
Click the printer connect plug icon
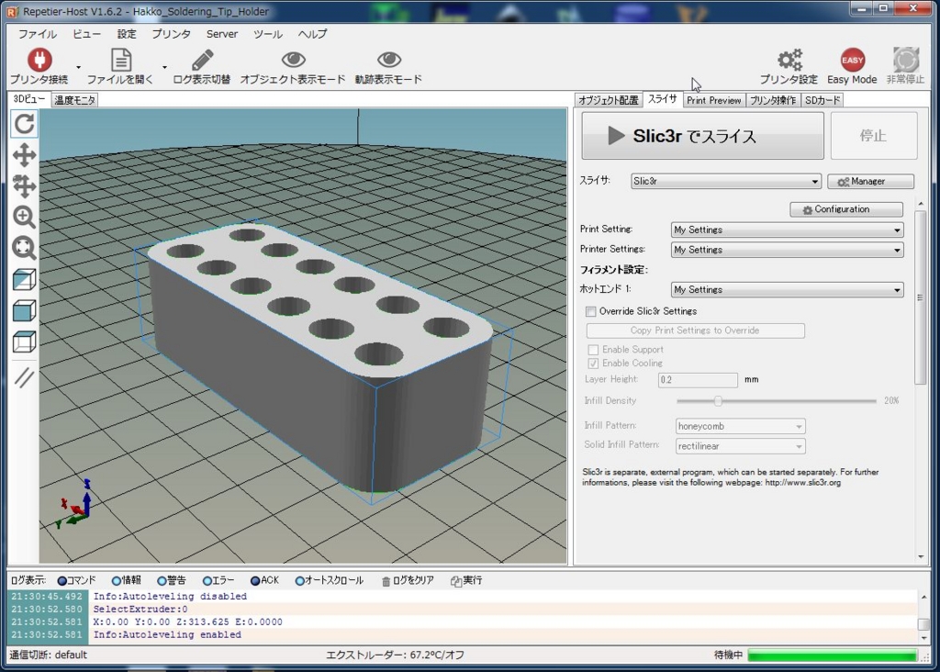click(39, 60)
